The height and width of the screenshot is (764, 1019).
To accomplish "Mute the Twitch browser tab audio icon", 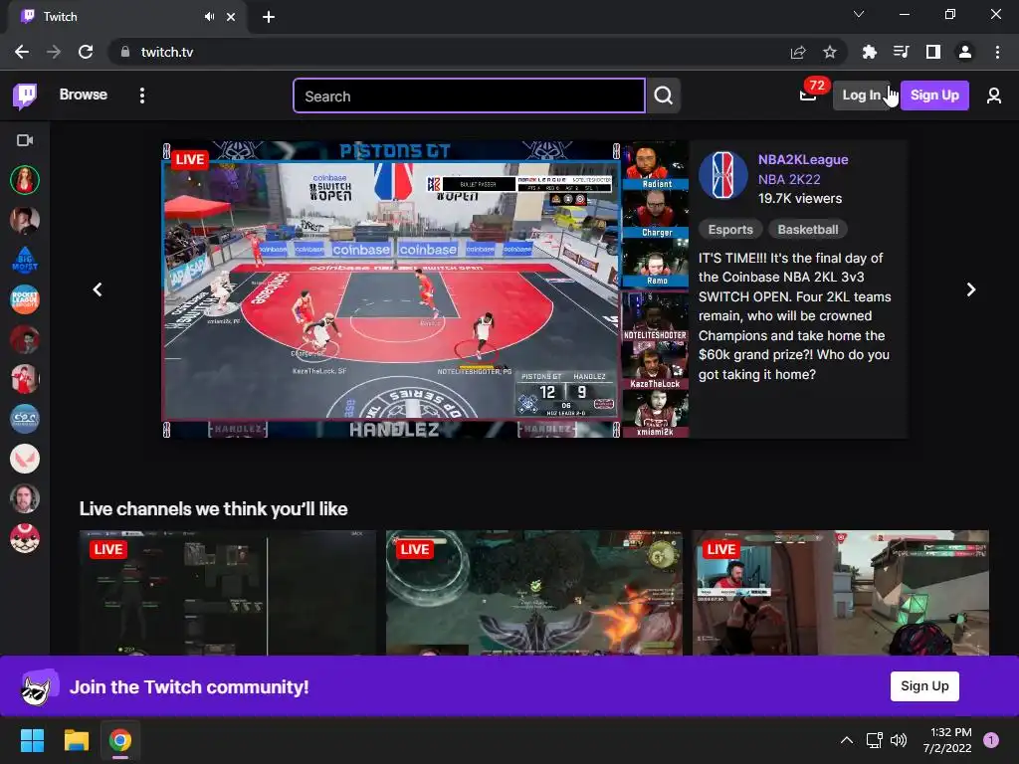I will (209, 17).
